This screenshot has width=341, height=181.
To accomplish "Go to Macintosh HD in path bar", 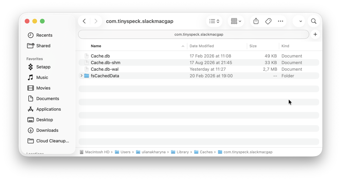I will (95, 152).
